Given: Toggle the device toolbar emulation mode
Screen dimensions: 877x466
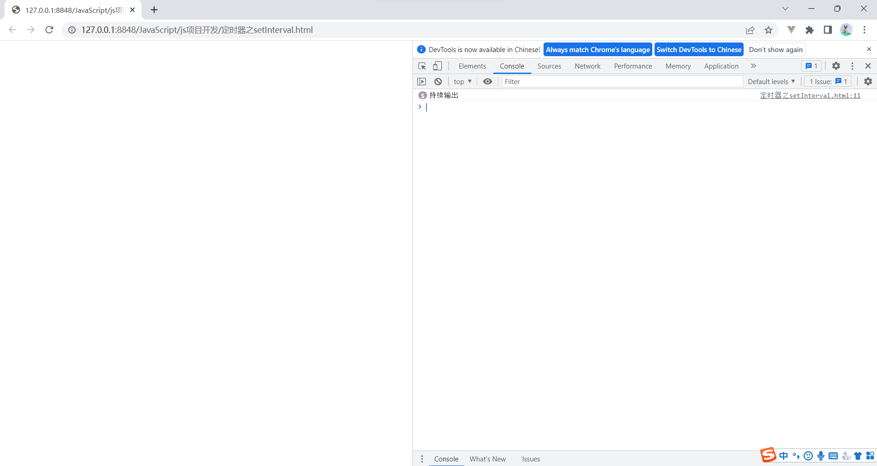Looking at the screenshot, I should click(x=438, y=66).
